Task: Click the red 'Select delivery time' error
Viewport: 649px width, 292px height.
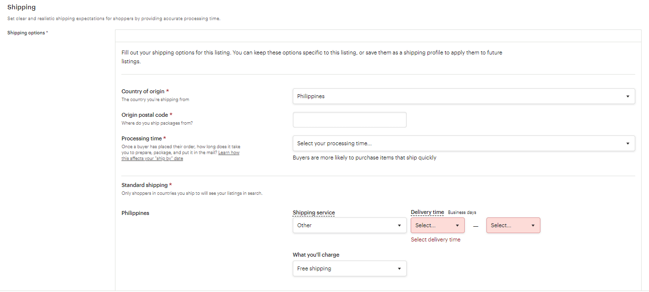Action: coord(435,239)
